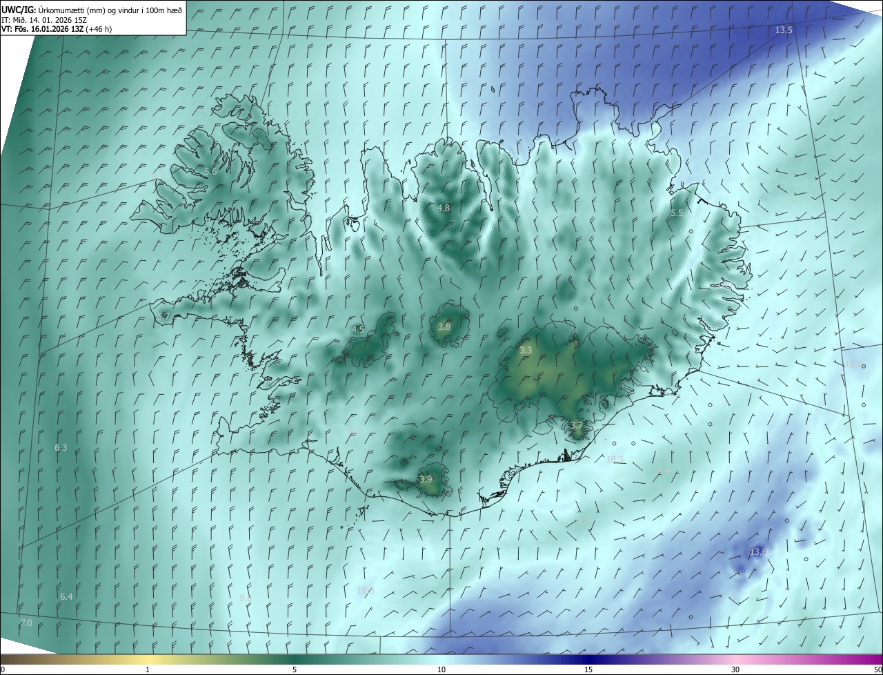The height and width of the screenshot is (675, 883).
Task: Click the 7.0 value label
Action: click(x=26, y=623)
